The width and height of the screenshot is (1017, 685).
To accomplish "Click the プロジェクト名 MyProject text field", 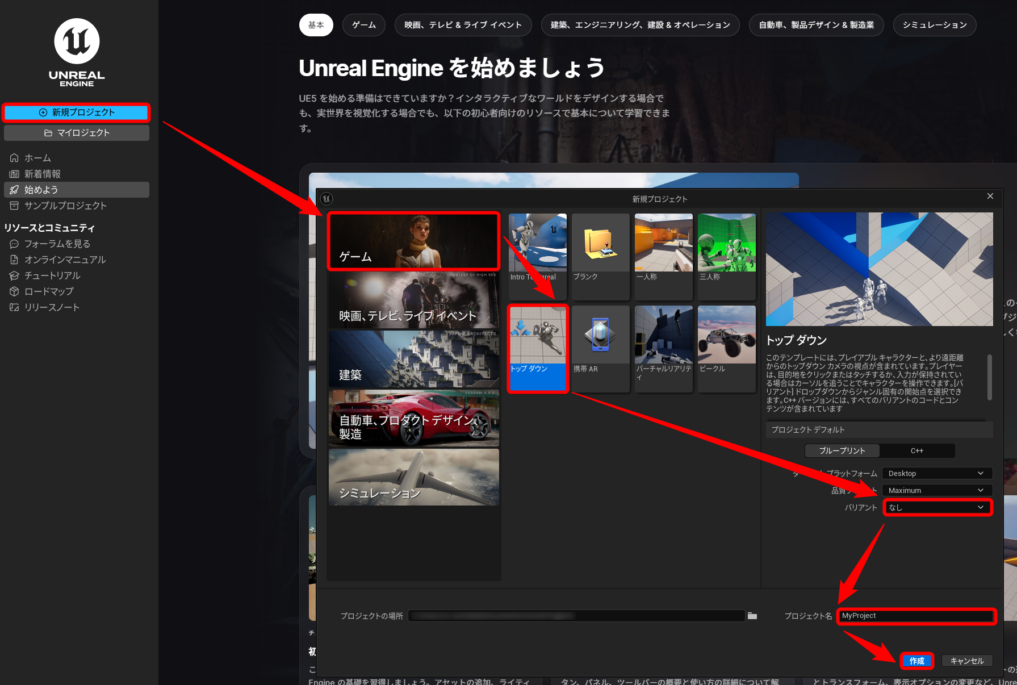I will [x=916, y=616].
